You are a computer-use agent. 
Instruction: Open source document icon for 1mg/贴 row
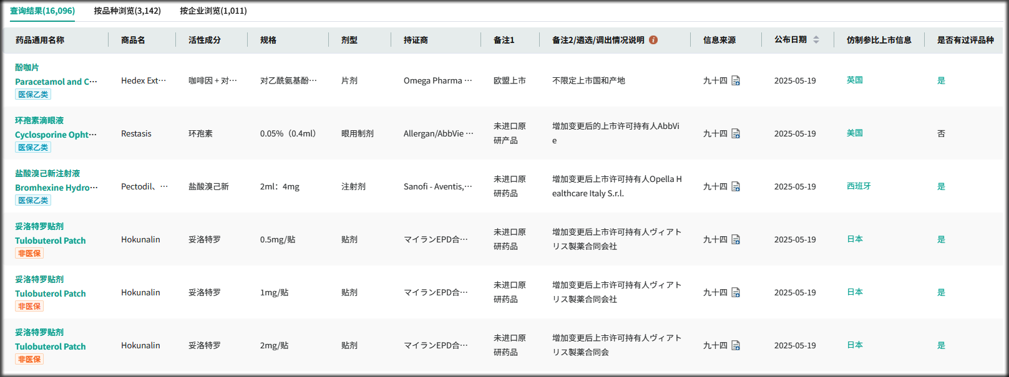pos(736,293)
